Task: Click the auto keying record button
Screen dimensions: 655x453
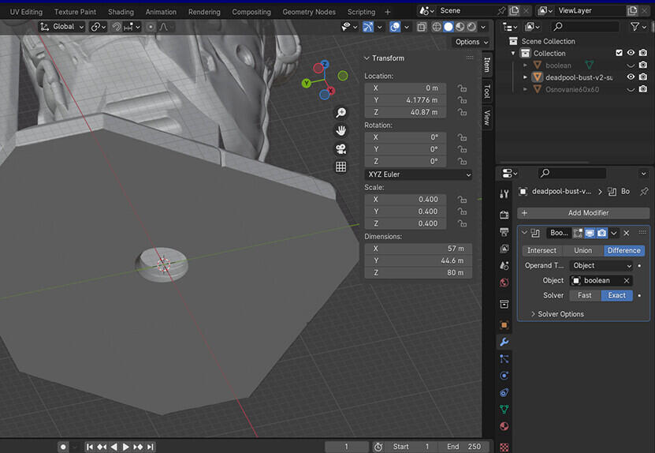Action: [63, 447]
